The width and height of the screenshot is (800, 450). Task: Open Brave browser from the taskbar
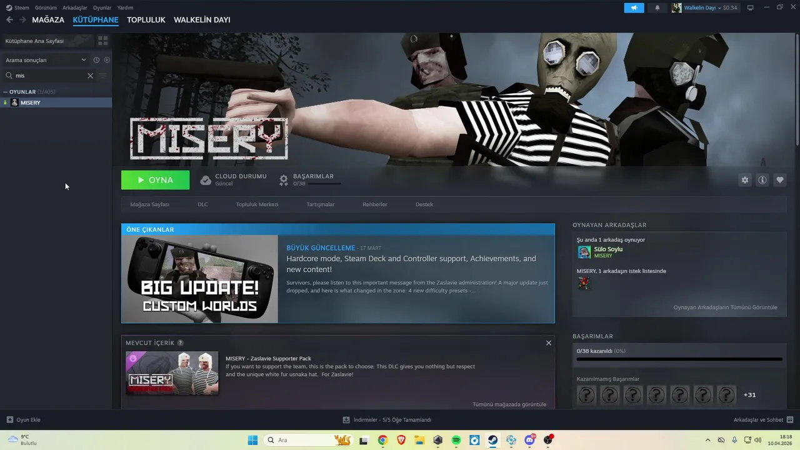tap(401, 440)
